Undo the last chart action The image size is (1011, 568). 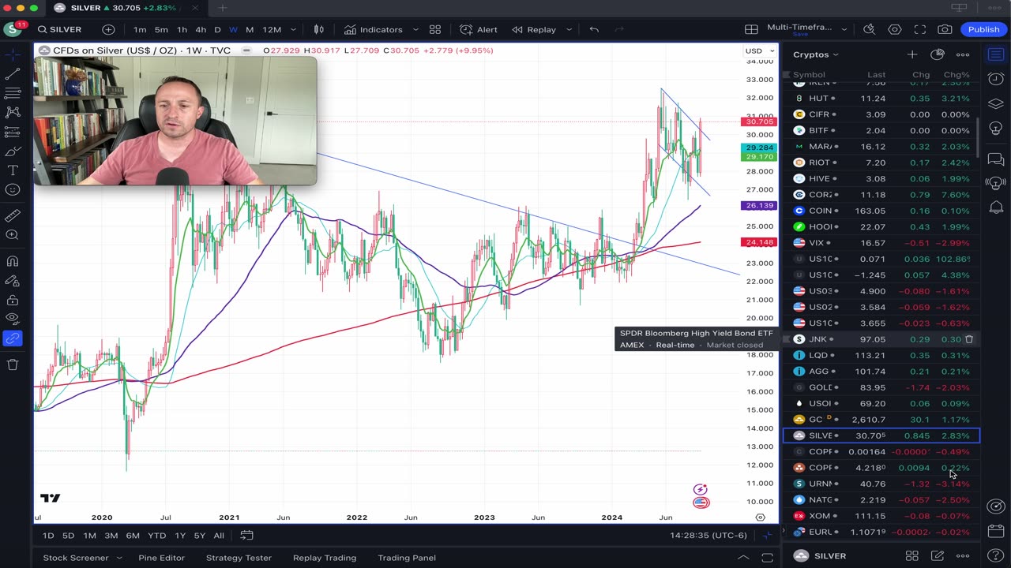594,30
